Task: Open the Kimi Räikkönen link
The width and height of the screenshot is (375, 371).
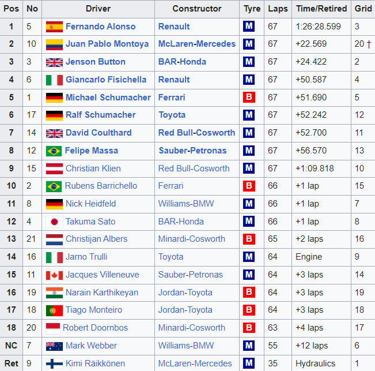Action: click(95, 363)
